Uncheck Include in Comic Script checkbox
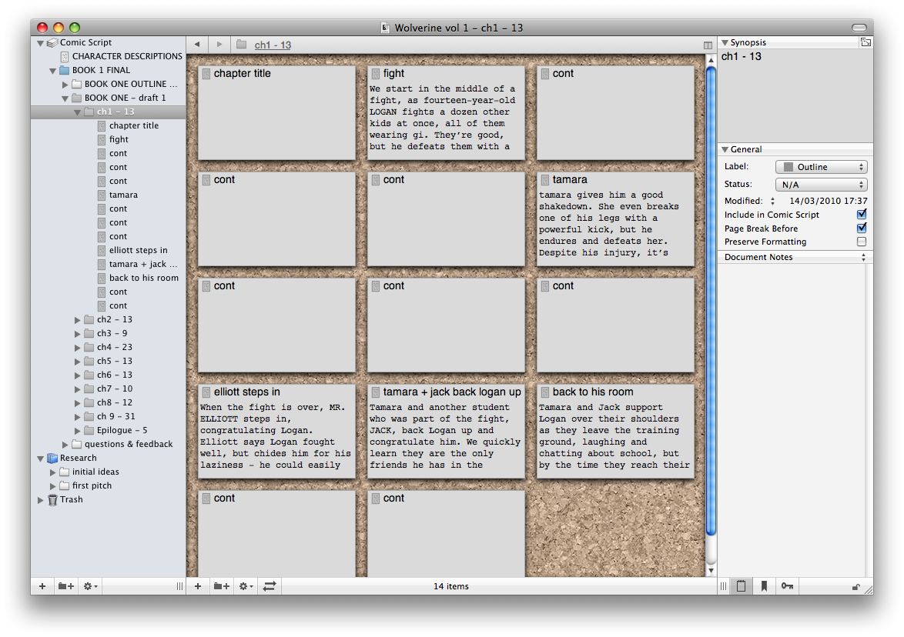Image resolution: width=904 pixels, height=637 pixels. (x=862, y=215)
